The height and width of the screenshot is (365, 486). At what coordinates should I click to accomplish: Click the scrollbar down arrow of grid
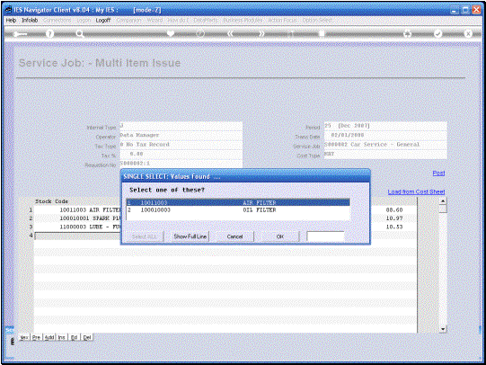(x=443, y=329)
